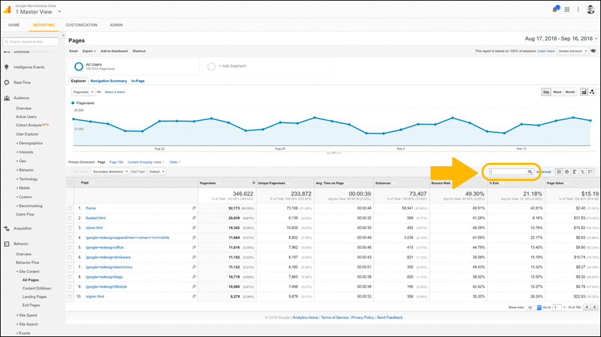Open the Sort Type Default dropdown
Viewport: 601px width, 337px height.
157,172
